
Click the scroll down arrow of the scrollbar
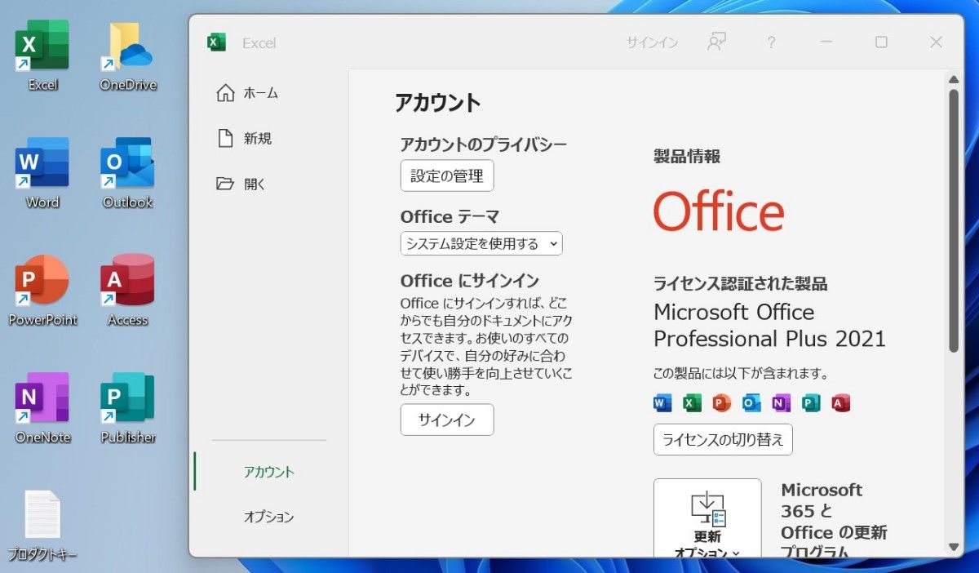(x=954, y=547)
